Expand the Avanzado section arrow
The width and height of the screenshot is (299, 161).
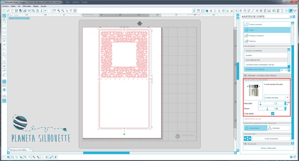coord(245,144)
